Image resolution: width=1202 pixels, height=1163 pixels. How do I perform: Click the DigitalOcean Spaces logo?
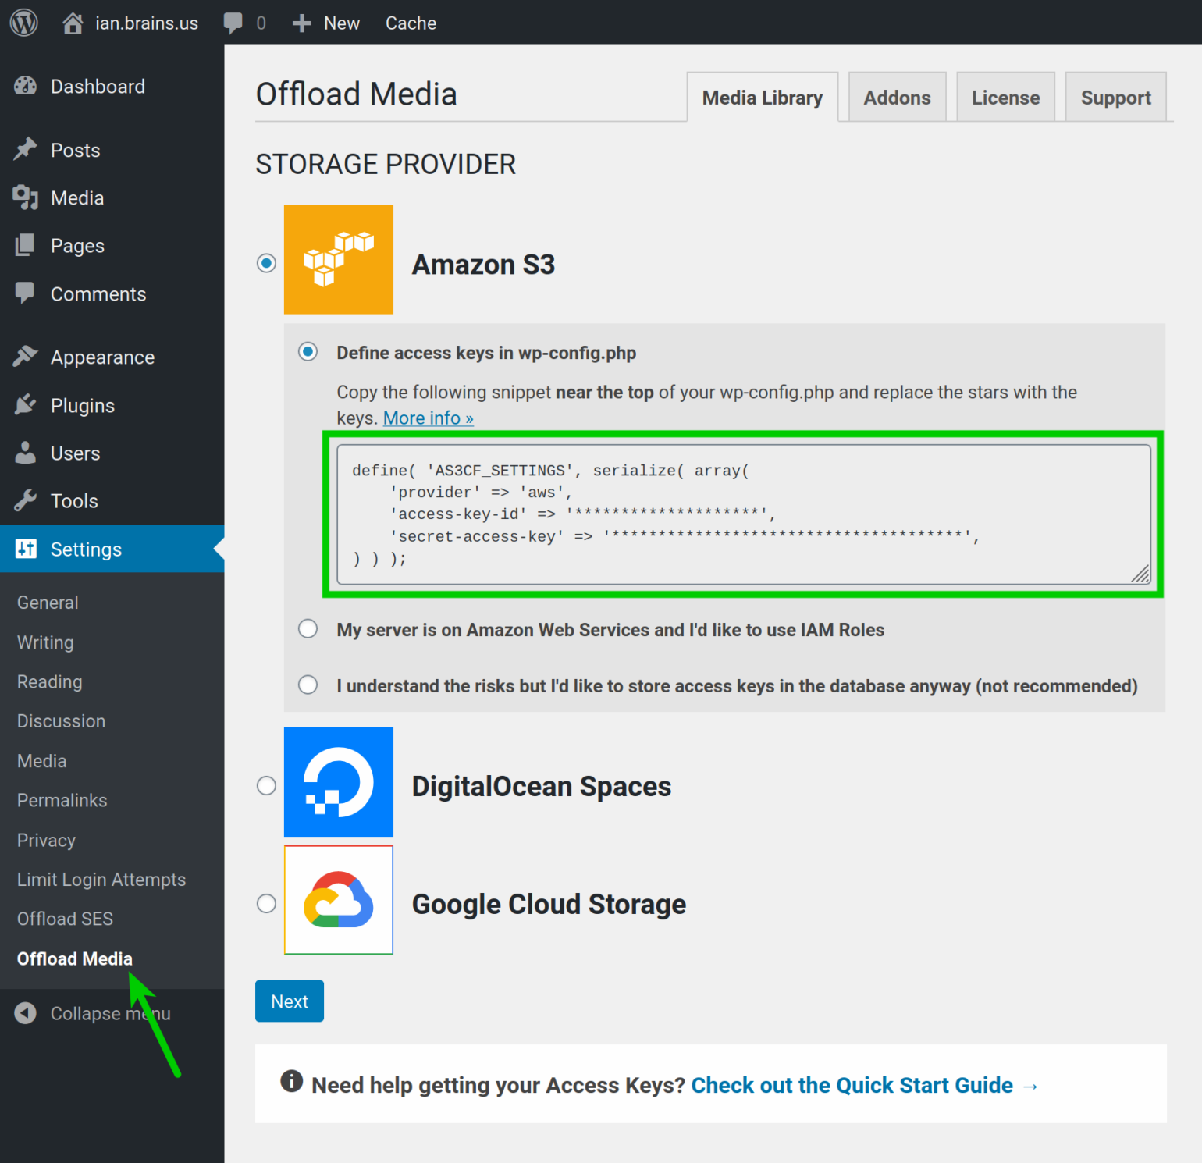pos(339,782)
